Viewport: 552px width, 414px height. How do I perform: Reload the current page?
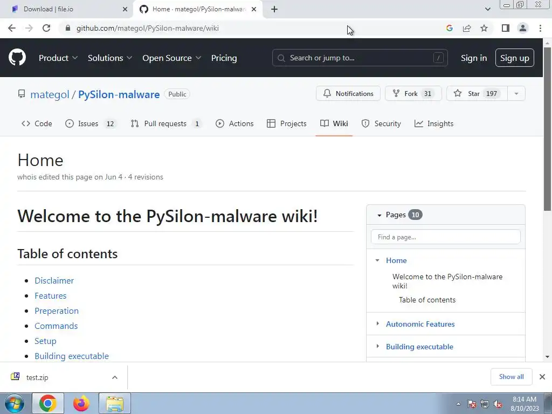tap(46, 28)
